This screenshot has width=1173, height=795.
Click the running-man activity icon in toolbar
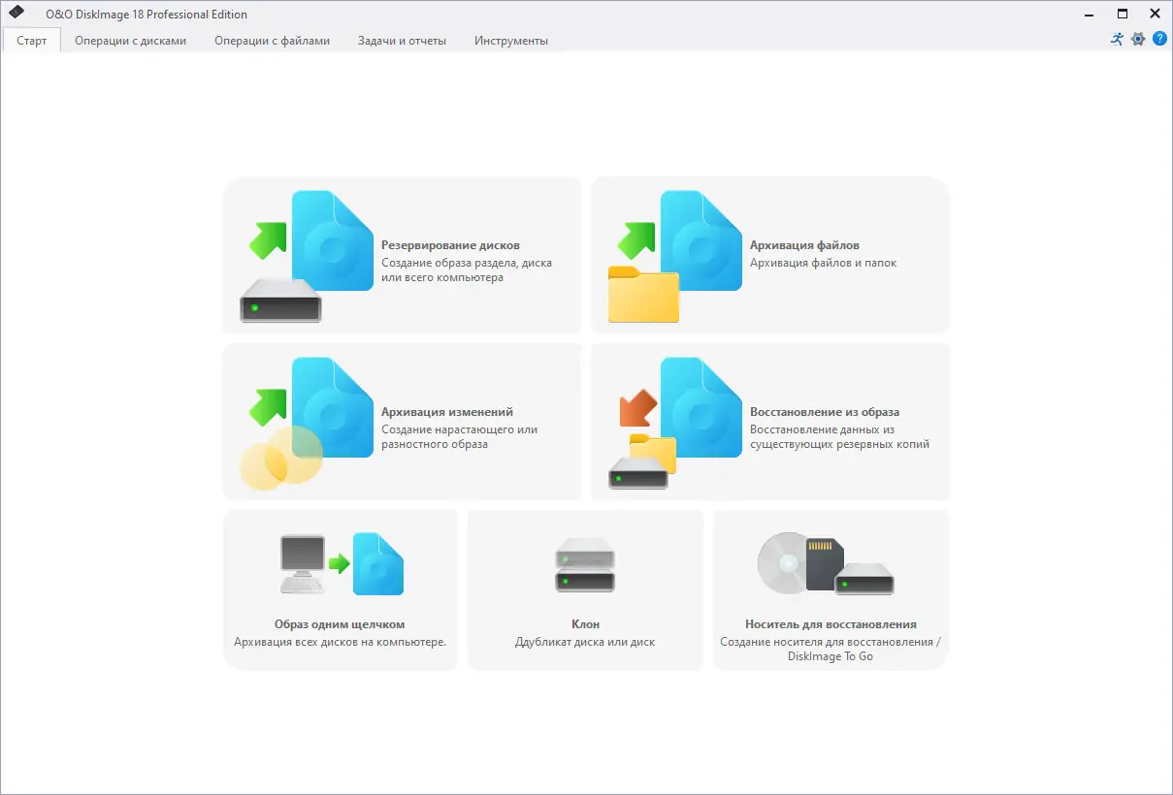[1116, 40]
